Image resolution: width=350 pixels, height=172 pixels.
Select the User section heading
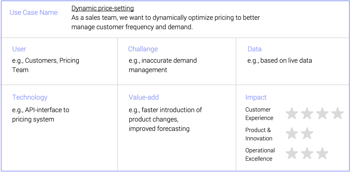[19, 49]
